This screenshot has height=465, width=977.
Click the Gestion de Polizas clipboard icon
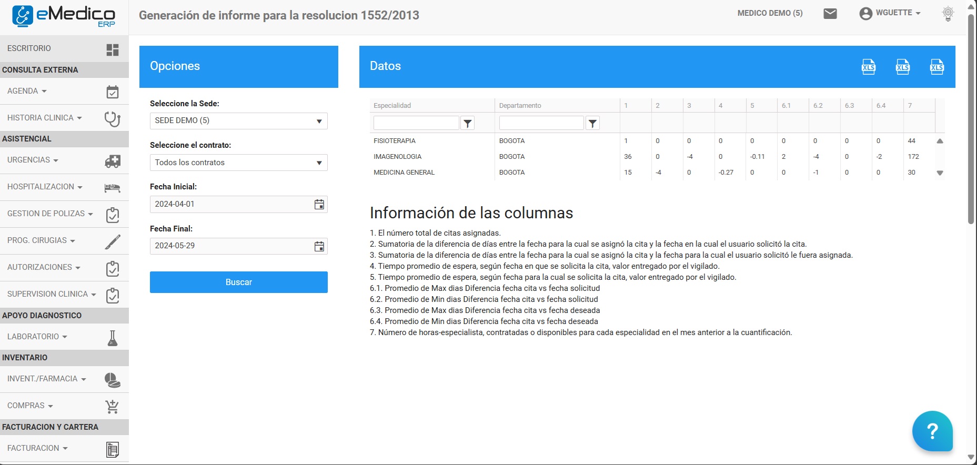pyautogui.click(x=113, y=215)
